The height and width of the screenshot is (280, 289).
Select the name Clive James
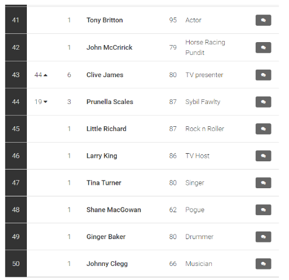105,75
